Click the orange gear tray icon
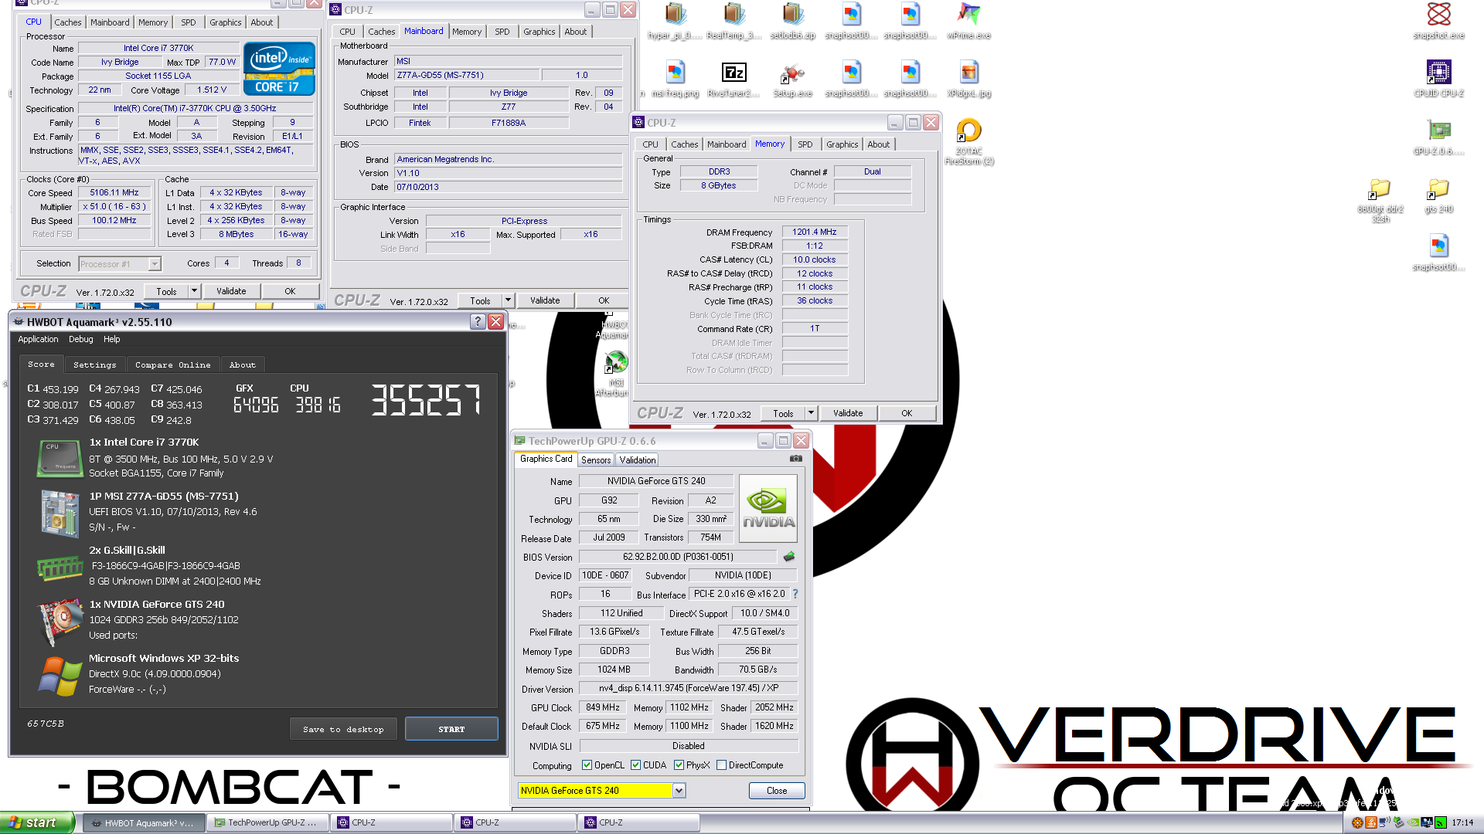Viewport: 1484px width, 834px height. pyautogui.click(x=1357, y=822)
